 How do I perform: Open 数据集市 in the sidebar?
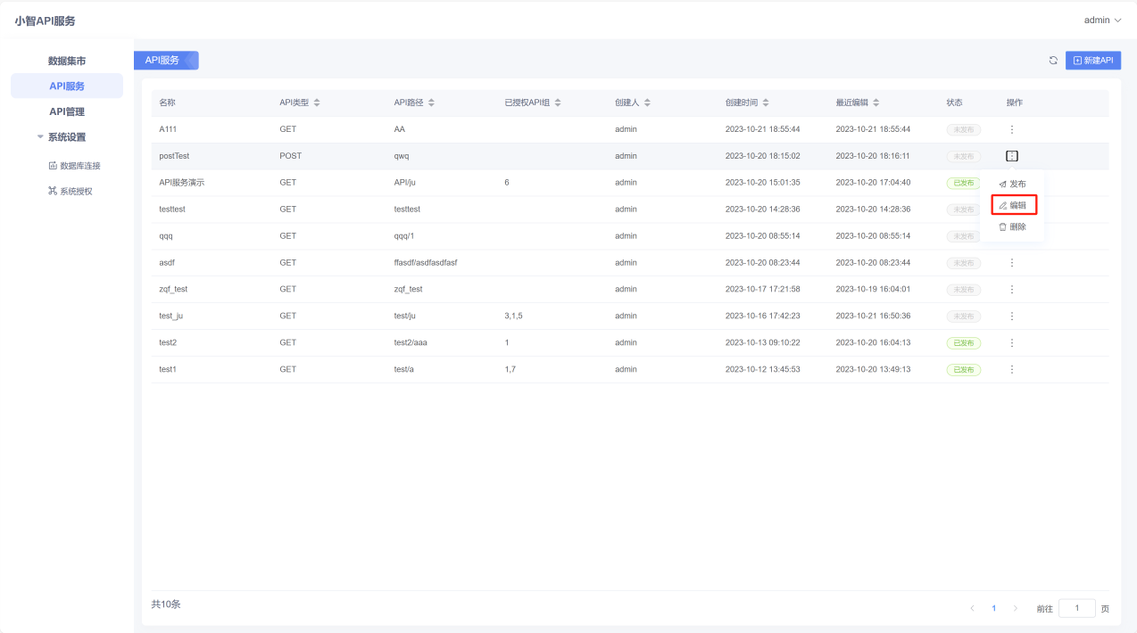[67, 62]
